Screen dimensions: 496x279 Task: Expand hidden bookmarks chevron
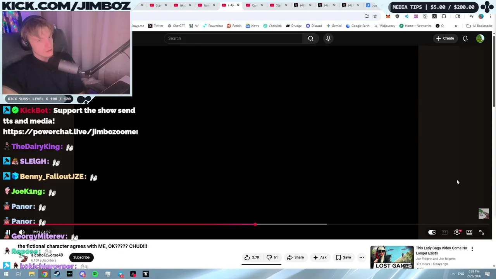[x=456, y=26]
